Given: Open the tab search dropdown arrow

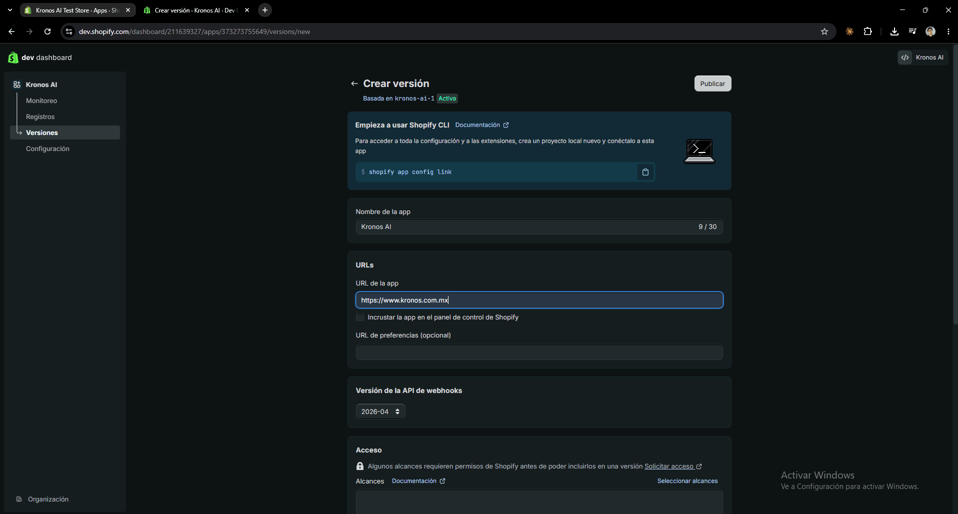Looking at the screenshot, I should tap(9, 10).
